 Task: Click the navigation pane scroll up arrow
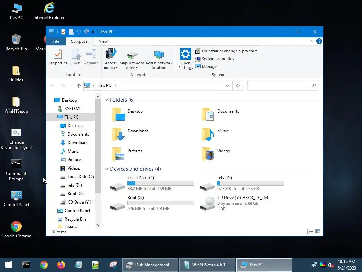coord(98,96)
